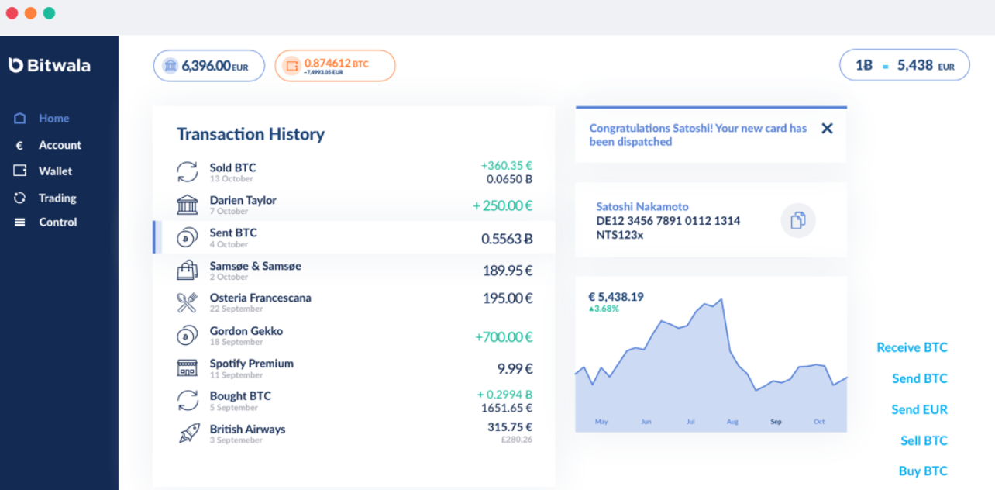Click the shopping bag icon for Samsøe & Samsøe
The width and height of the screenshot is (995, 490).
[188, 271]
